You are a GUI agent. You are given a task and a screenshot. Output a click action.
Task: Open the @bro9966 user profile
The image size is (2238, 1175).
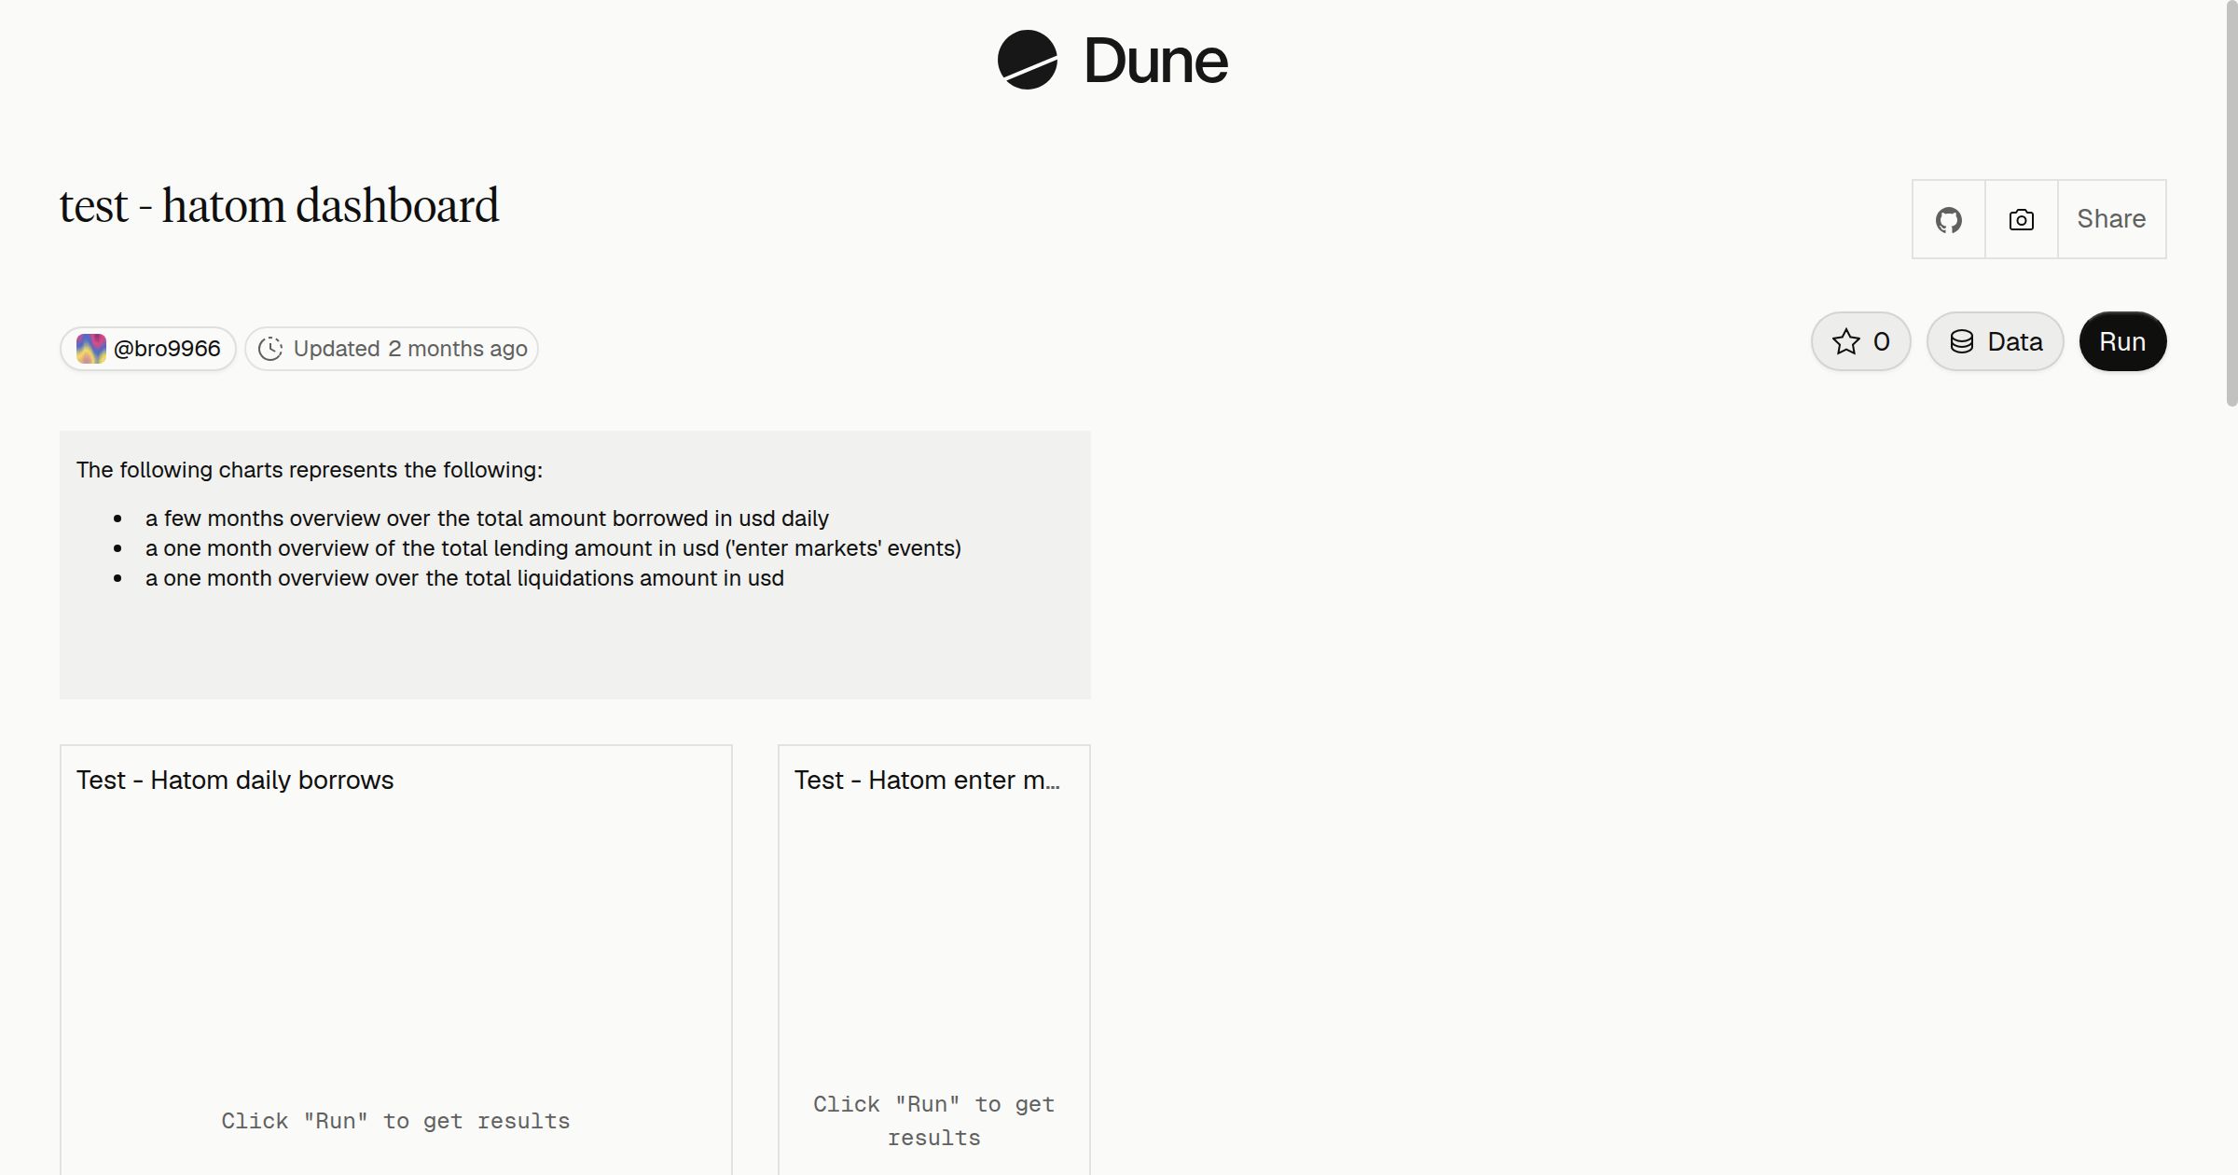[x=148, y=349]
